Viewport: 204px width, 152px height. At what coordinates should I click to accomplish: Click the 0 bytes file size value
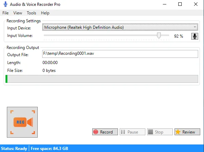[49, 71]
